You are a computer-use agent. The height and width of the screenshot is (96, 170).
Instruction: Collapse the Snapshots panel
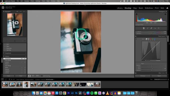coord(4,53)
